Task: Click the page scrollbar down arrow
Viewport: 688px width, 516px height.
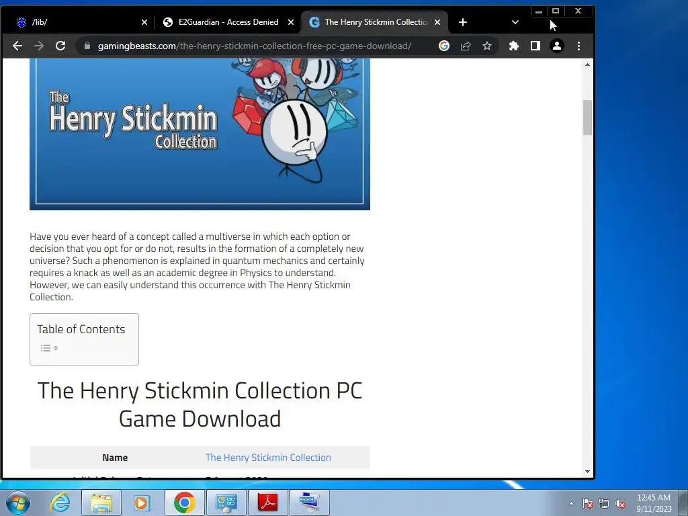Action: tap(587, 472)
